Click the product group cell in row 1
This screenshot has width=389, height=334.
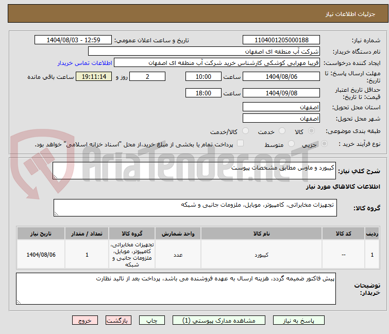tap(132, 255)
